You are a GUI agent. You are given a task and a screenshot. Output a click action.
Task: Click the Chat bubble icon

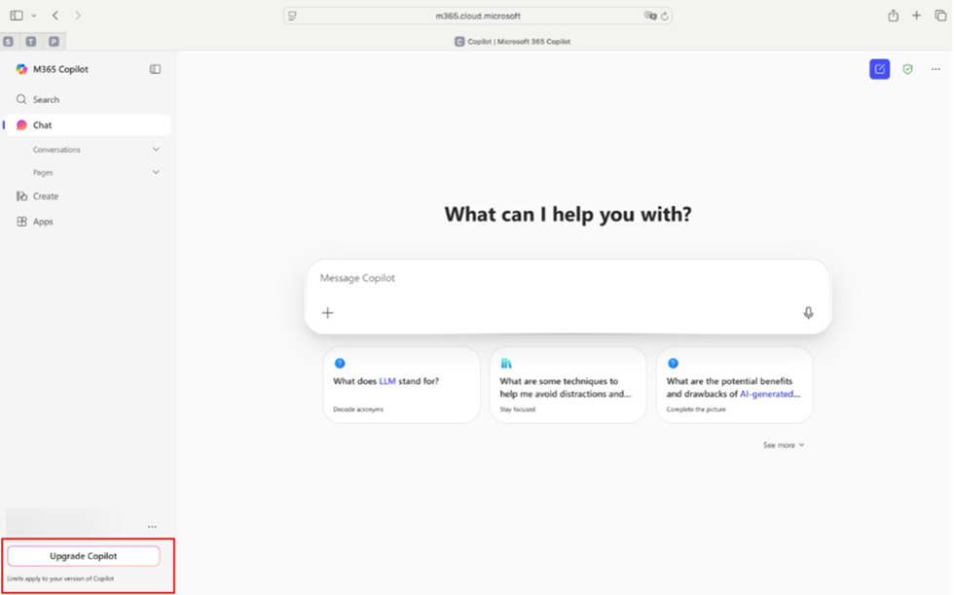[x=21, y=125]
